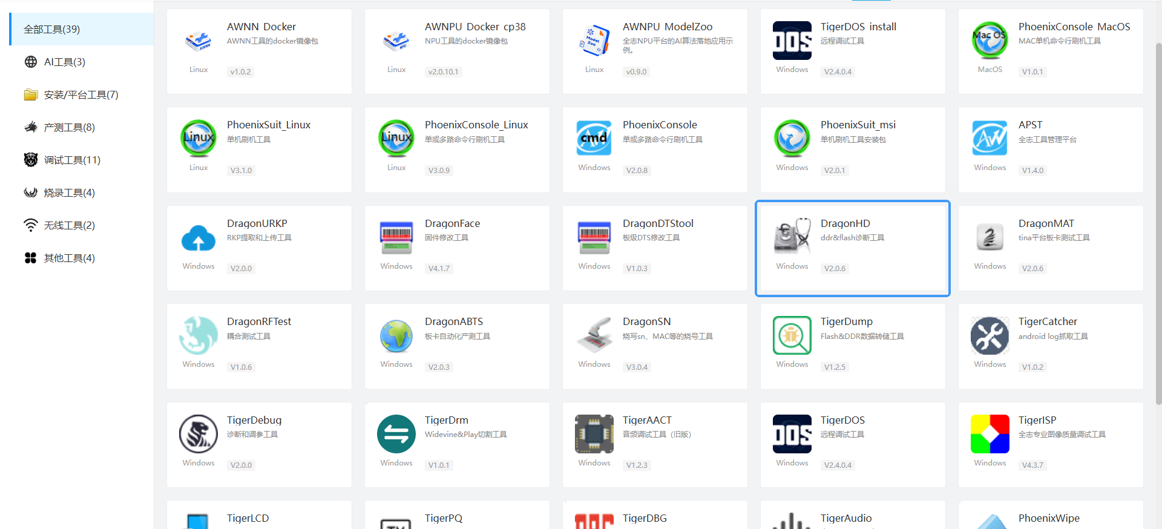This screenshot has height=529, width=1162.
Task: Open the PhoenixConsole MacOS icon
Action: 990,41
